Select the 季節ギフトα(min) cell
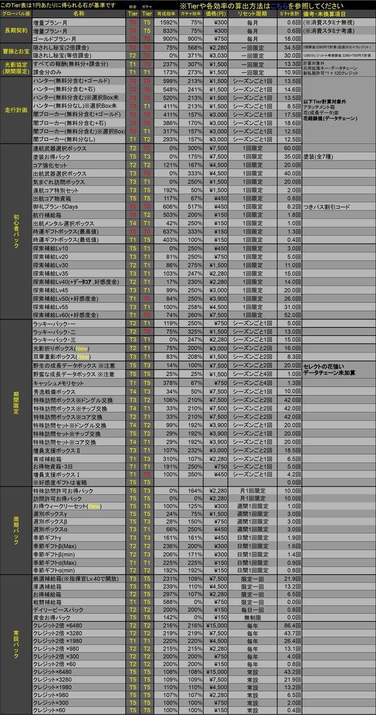 (79, 571)
